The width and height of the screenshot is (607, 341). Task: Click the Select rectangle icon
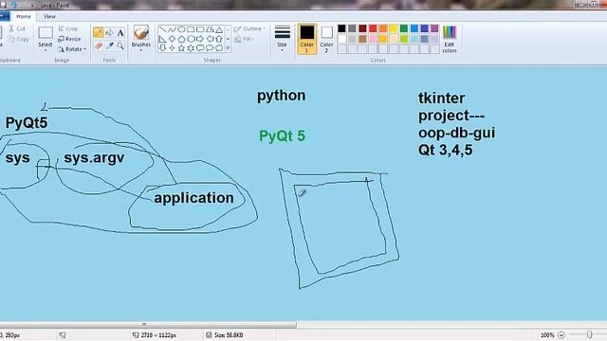(46, 32)
